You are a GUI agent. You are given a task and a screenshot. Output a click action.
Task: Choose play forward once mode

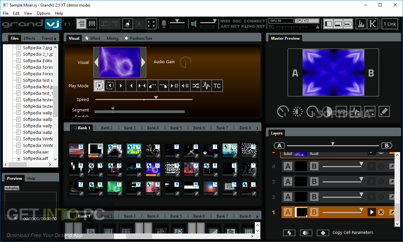pyautogui.click(x=121, y=86)
